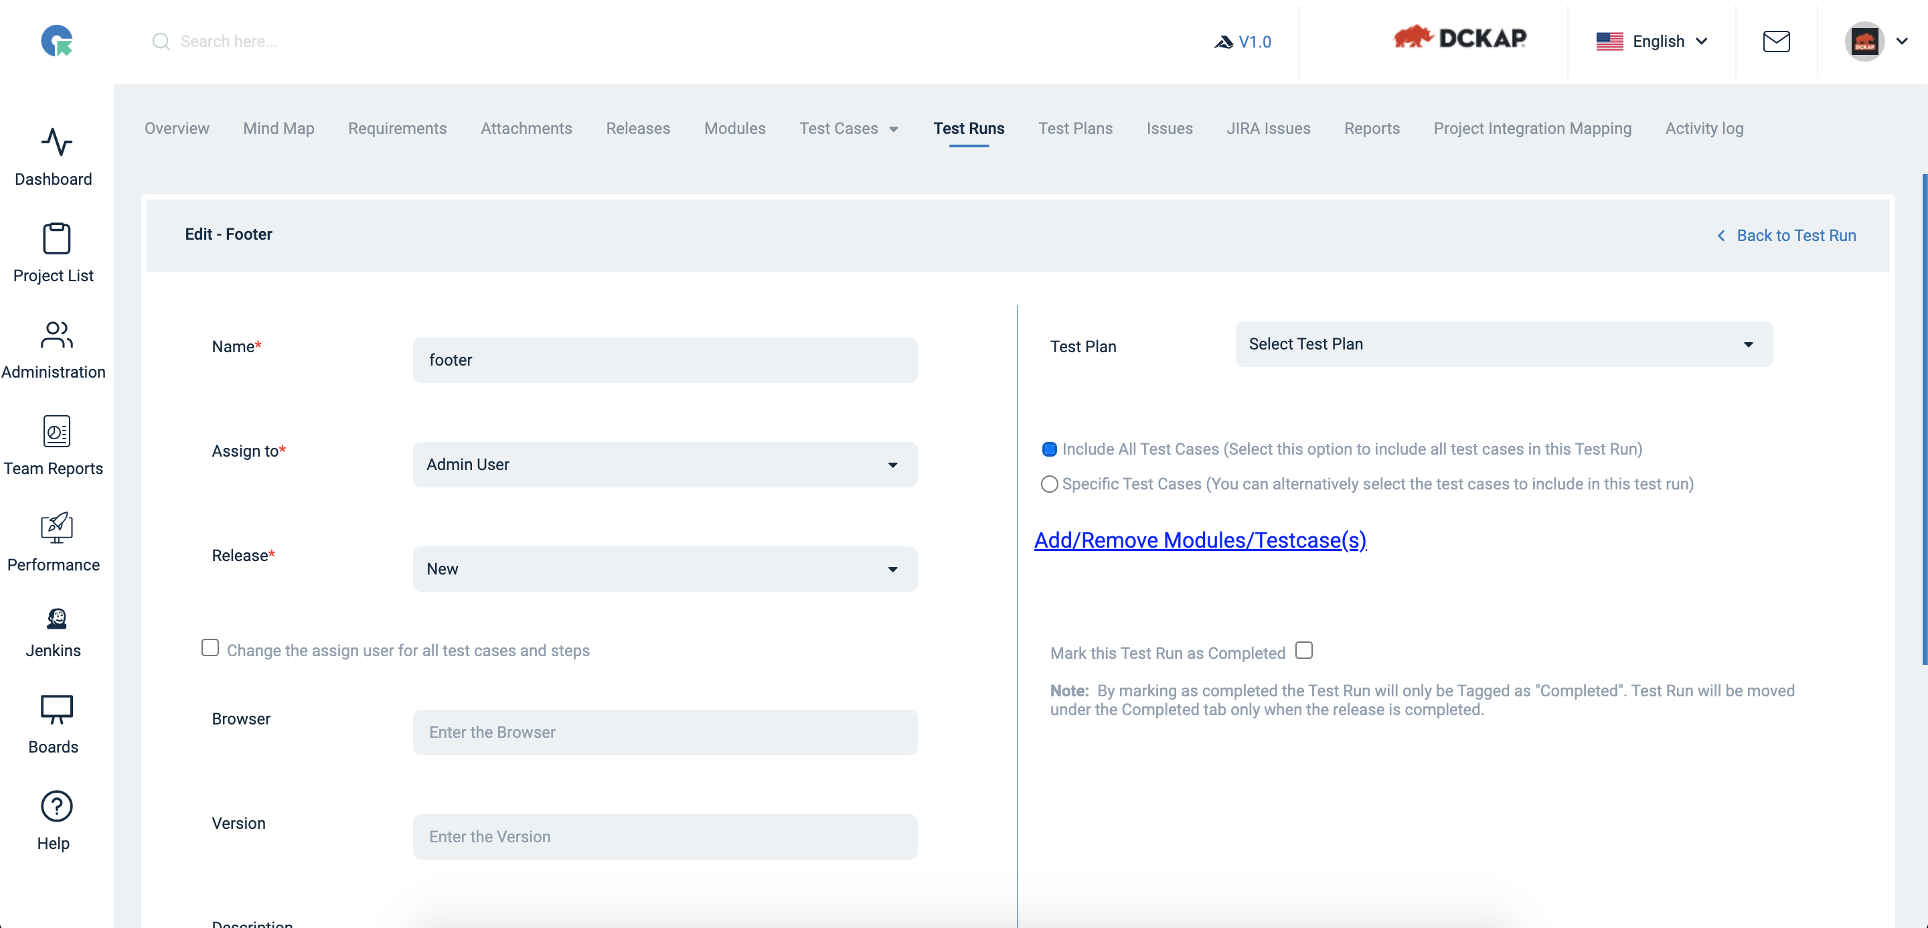This screenshot has height=928, width=1928.
Task: Switch to the Mind Map tab
Action: (278, 128)
